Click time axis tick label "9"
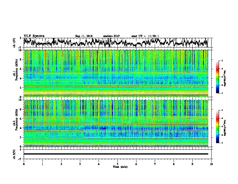238x184 pixels. coord(192,164)
